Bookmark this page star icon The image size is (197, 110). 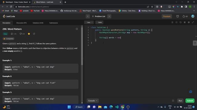[152, 7]
